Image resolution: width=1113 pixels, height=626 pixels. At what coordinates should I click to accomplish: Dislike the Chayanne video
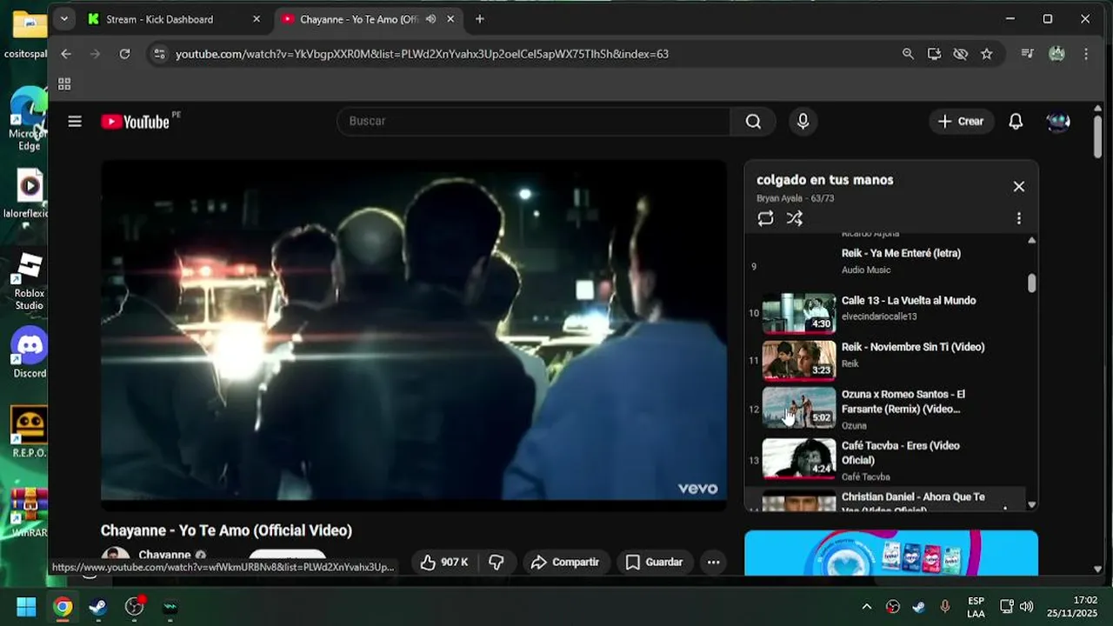(x=497, y=563)
